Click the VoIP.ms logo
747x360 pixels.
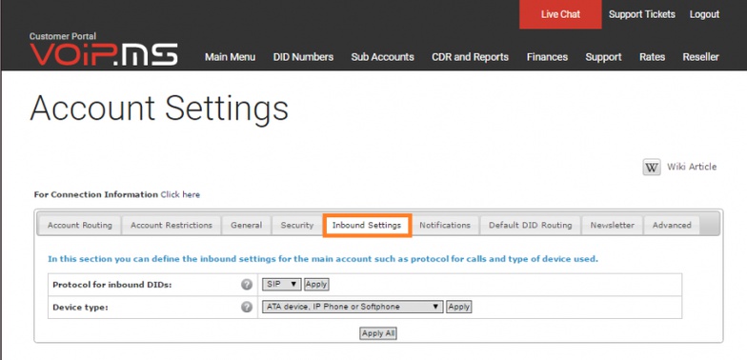point(103,54)
